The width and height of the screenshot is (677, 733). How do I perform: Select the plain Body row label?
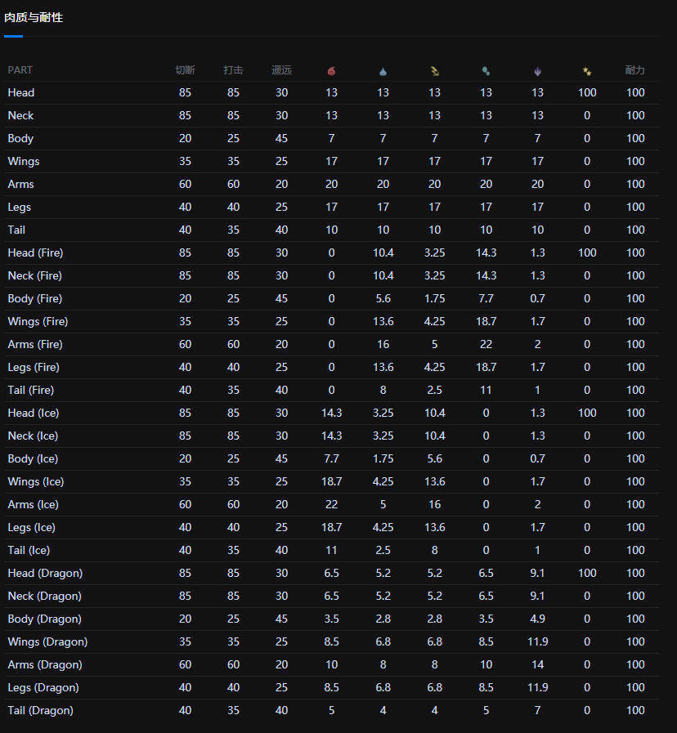[20, 138]
